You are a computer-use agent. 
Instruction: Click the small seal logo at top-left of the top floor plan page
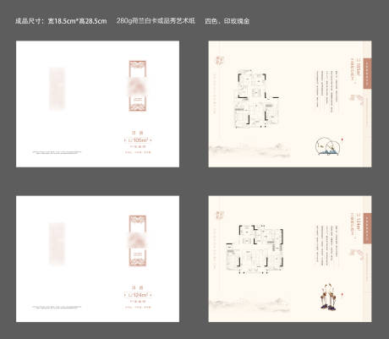(x=220, y=60)
